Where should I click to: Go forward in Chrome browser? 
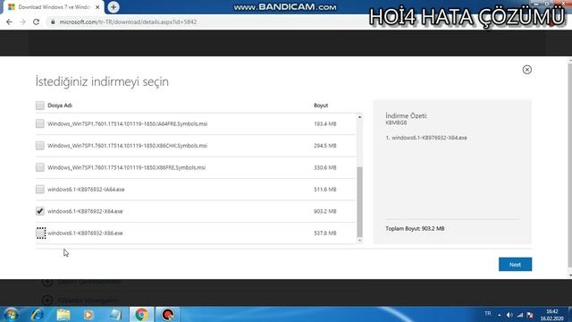pyautogui.click(x=22, y=21)
